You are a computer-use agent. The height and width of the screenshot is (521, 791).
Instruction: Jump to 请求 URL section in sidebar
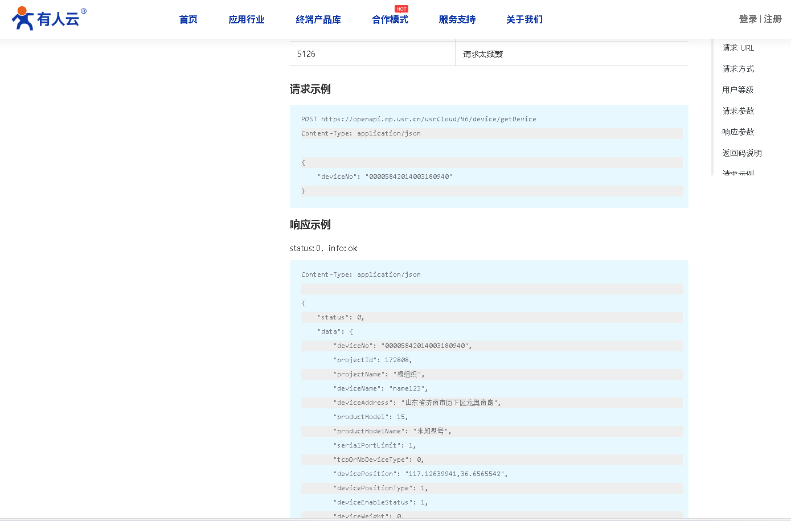tap(738, 48)
